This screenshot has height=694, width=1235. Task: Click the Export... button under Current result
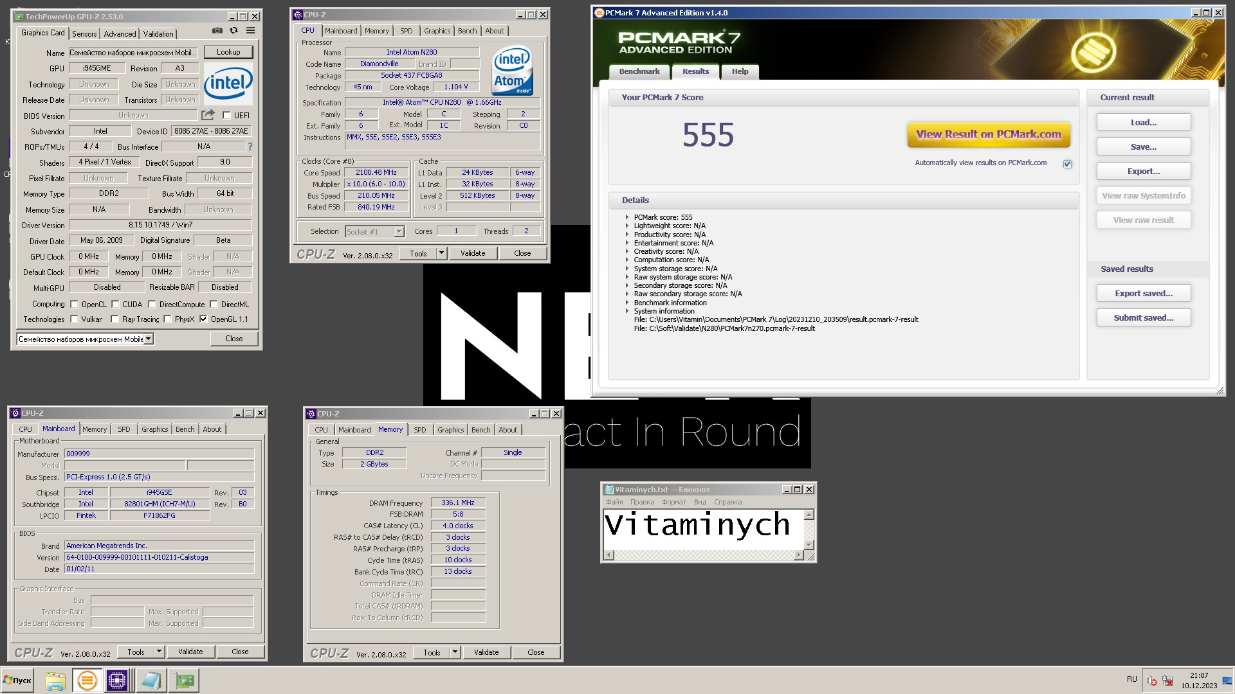[x=1144, y=172]
